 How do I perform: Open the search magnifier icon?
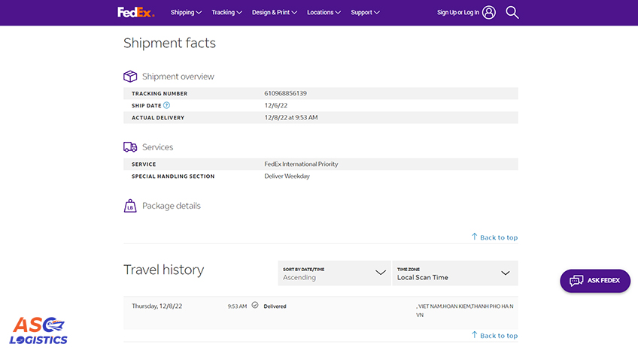[x=512, y=12]
